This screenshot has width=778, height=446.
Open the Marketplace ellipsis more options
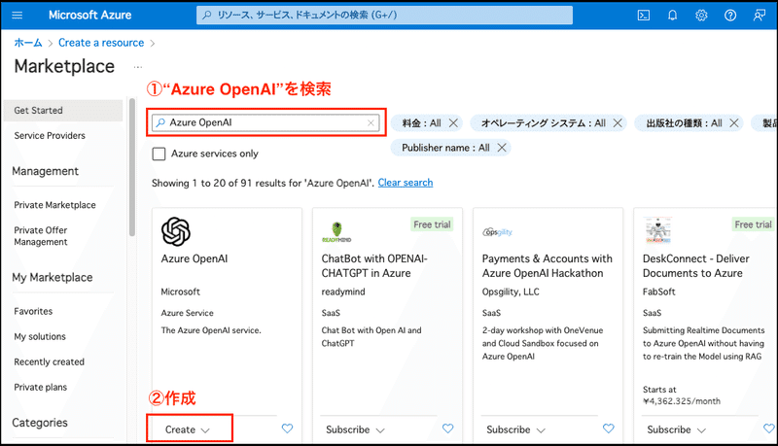[138, 67]
